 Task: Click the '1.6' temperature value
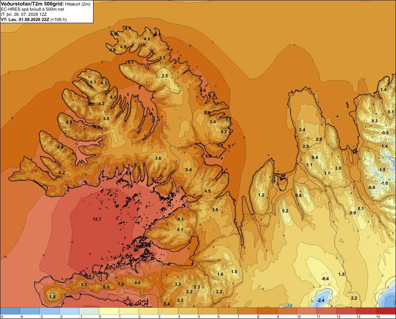220,274
